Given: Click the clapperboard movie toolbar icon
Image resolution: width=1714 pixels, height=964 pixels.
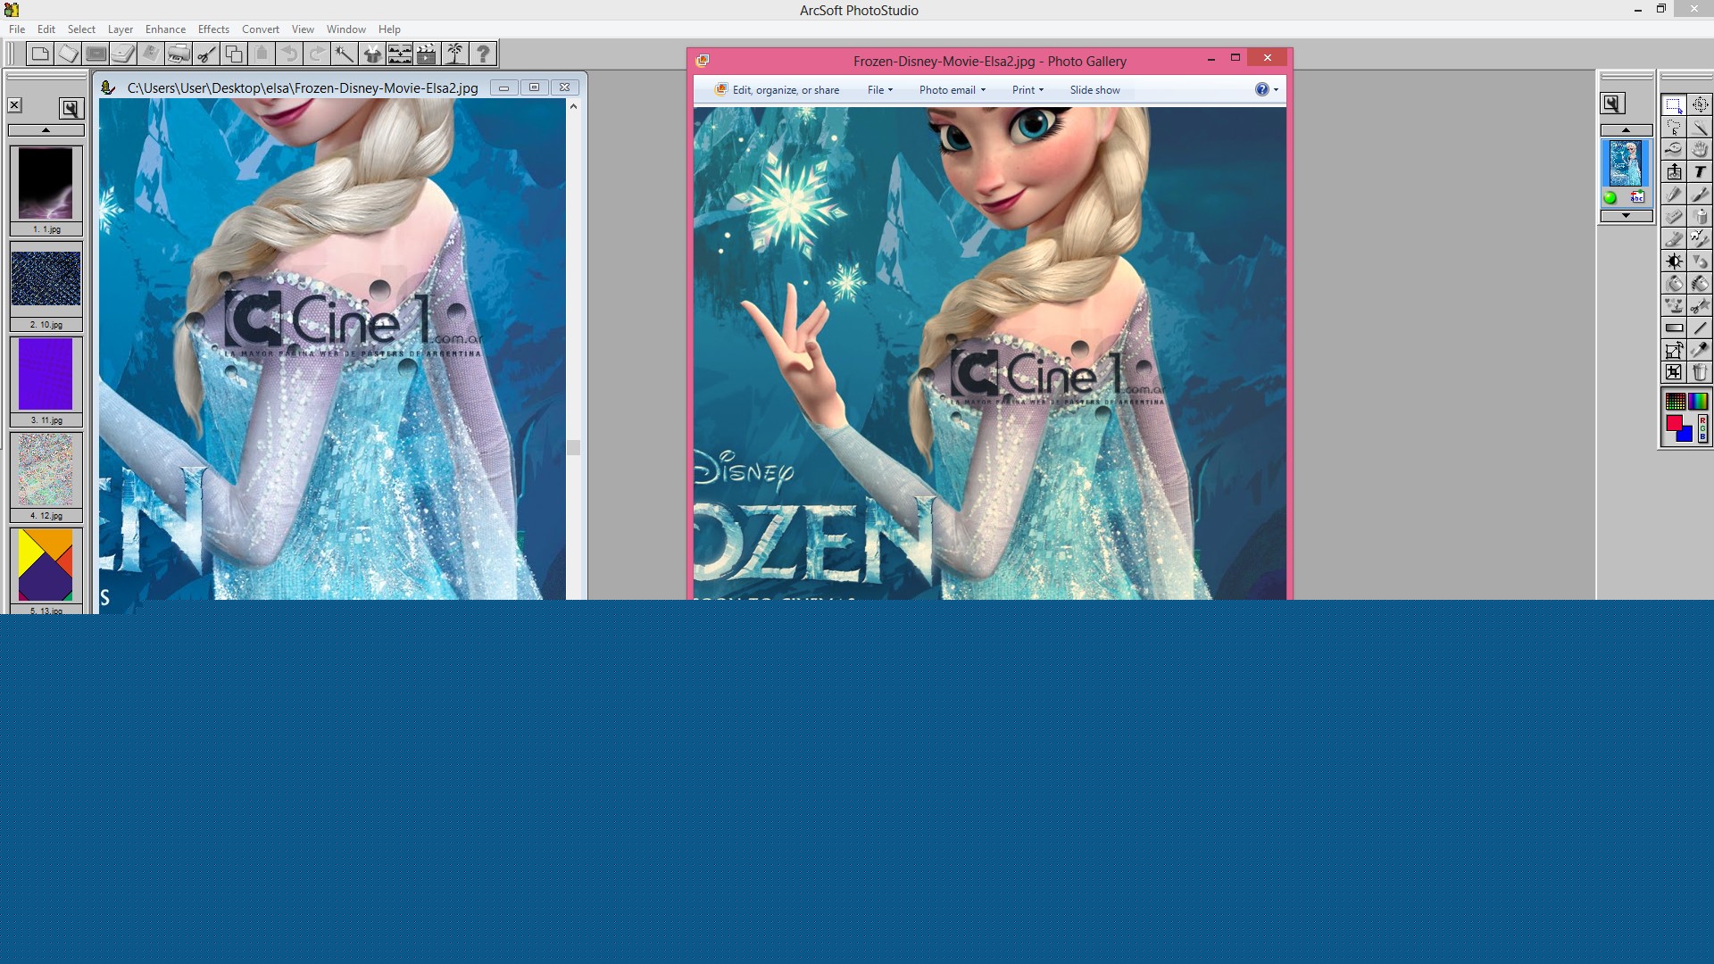Looking at the screenshot, I should point(428,54).
